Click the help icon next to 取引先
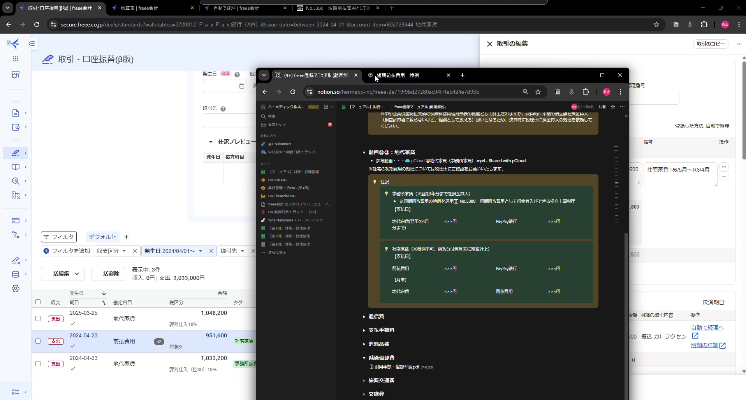Image resolution: width=746 pixels, height=400 pixels. coord(223,109)
